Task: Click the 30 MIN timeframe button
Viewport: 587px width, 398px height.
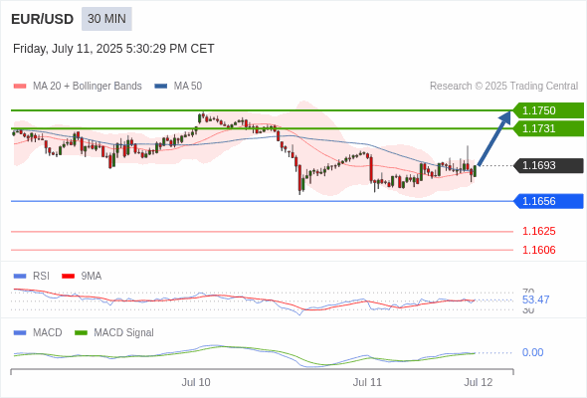Action: tap(106, 19)
